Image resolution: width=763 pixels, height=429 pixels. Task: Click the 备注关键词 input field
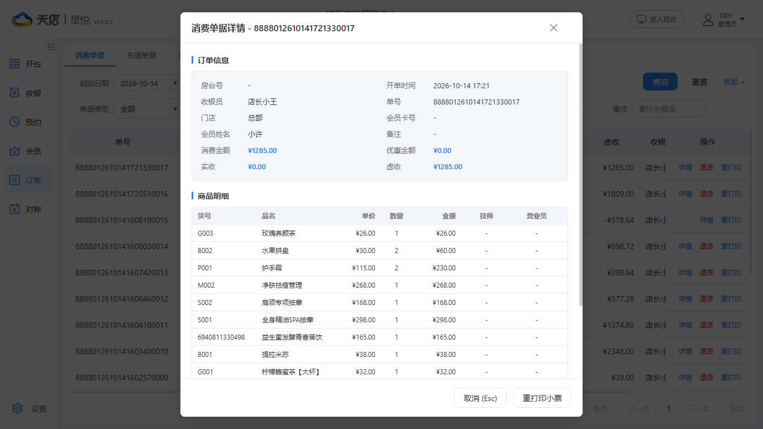coord(668,109)
